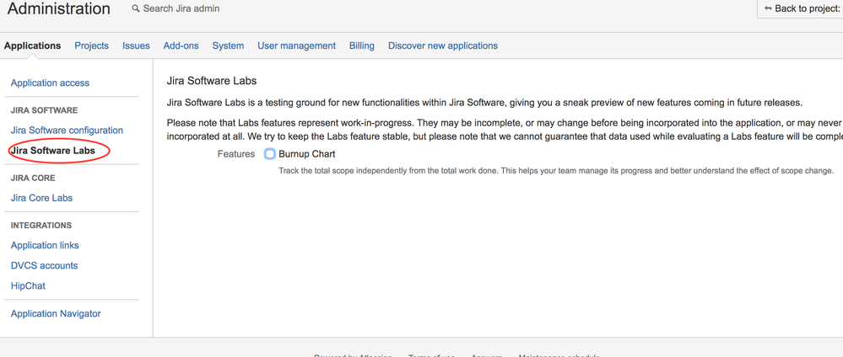This screenshot has width=843, height=357.
Task: Click the INTEGRATIONS section header
Action: pos(41,225)
